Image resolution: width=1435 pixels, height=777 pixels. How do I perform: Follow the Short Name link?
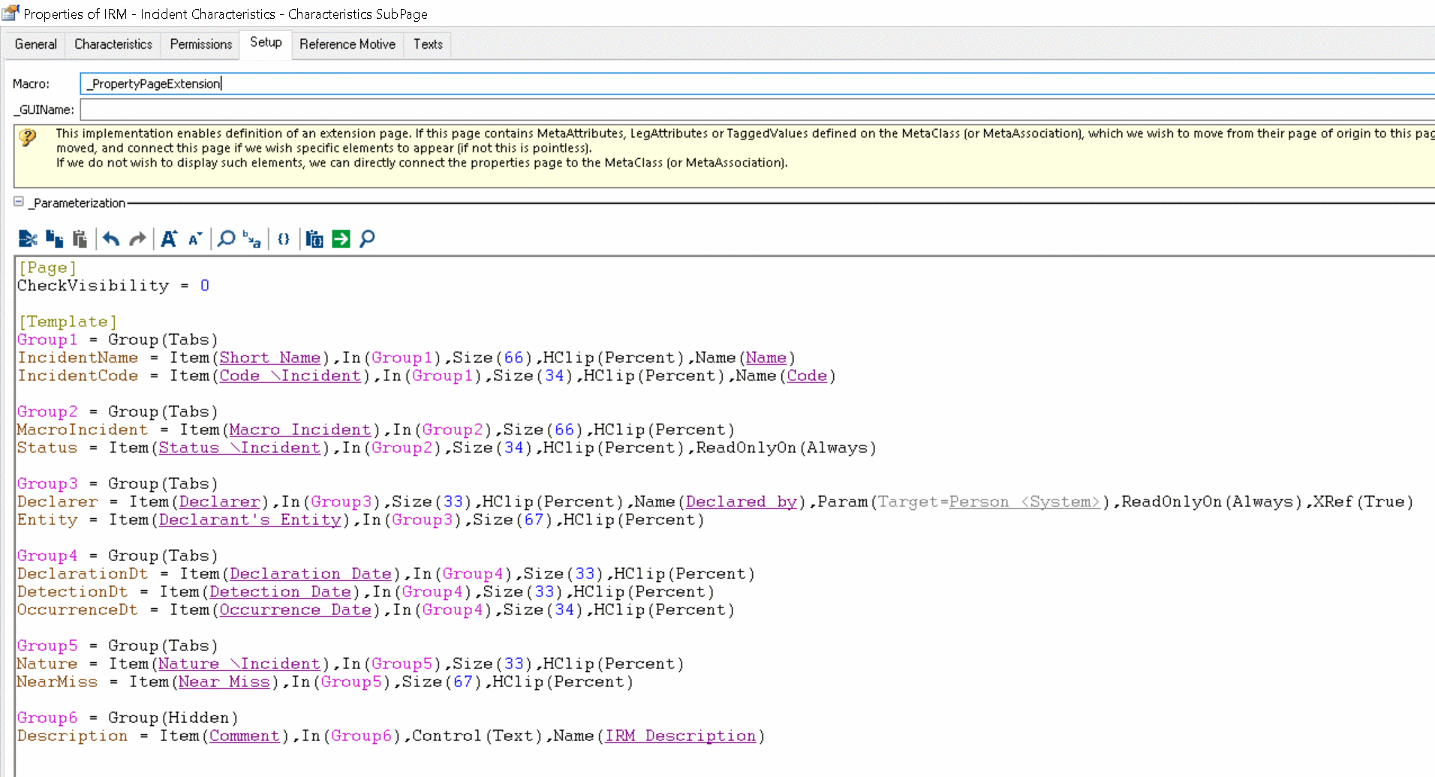pos(270,358)
